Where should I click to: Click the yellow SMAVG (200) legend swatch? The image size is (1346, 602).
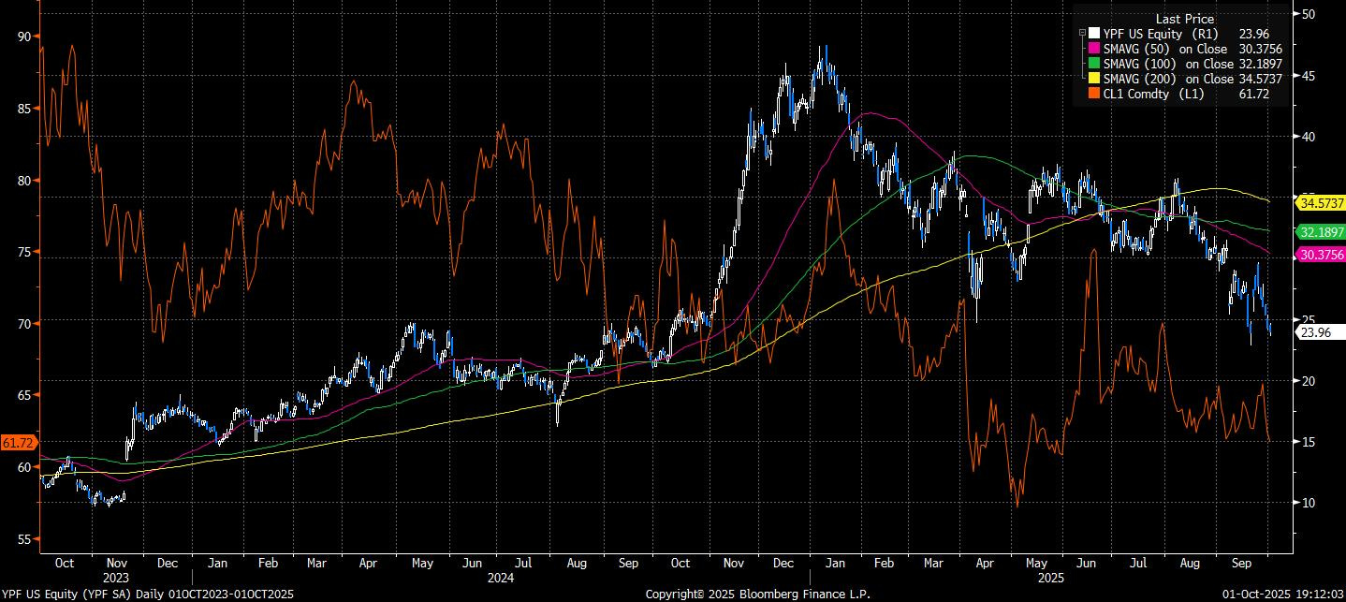pos(1093,79)
